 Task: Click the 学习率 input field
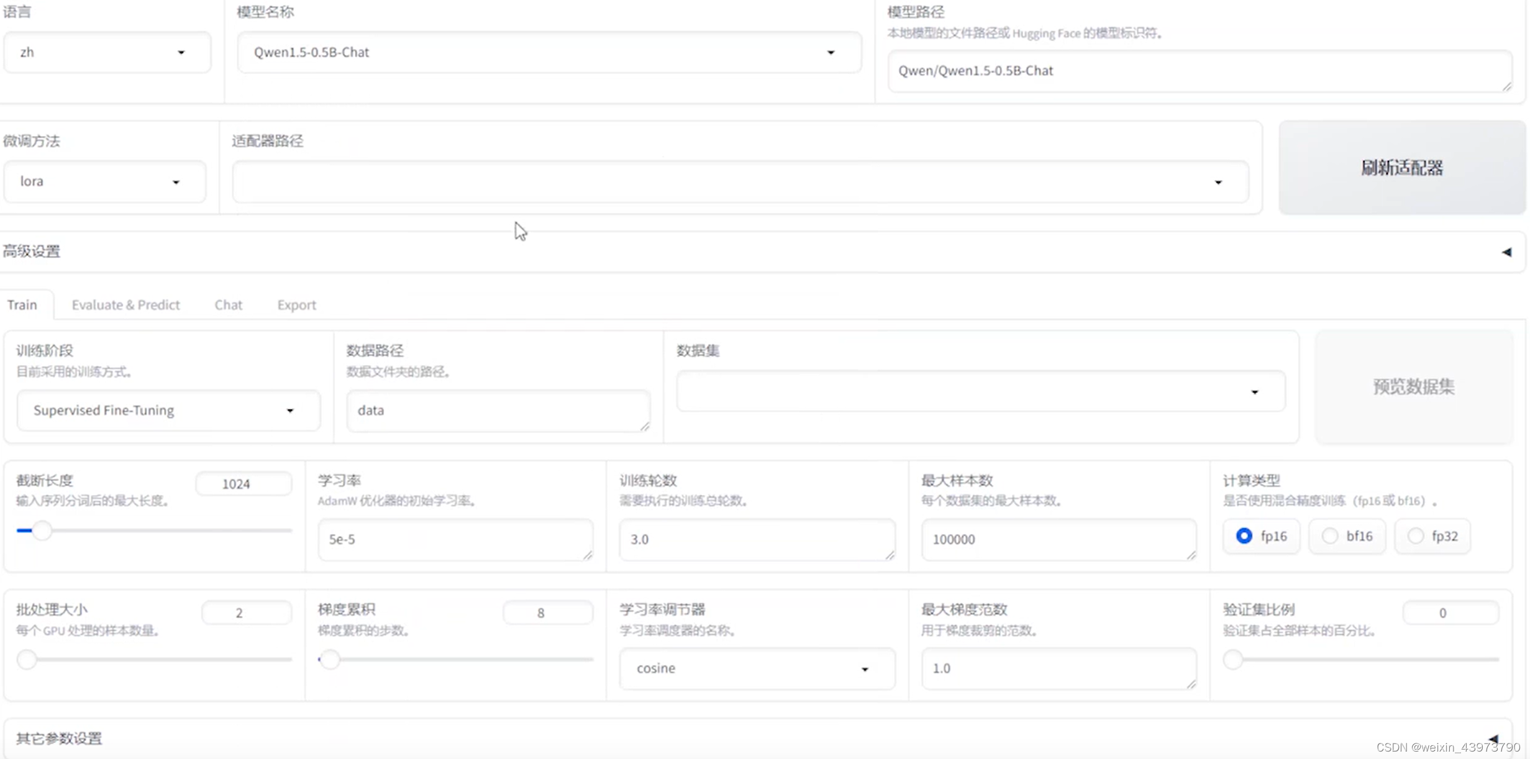click(455, 539)
